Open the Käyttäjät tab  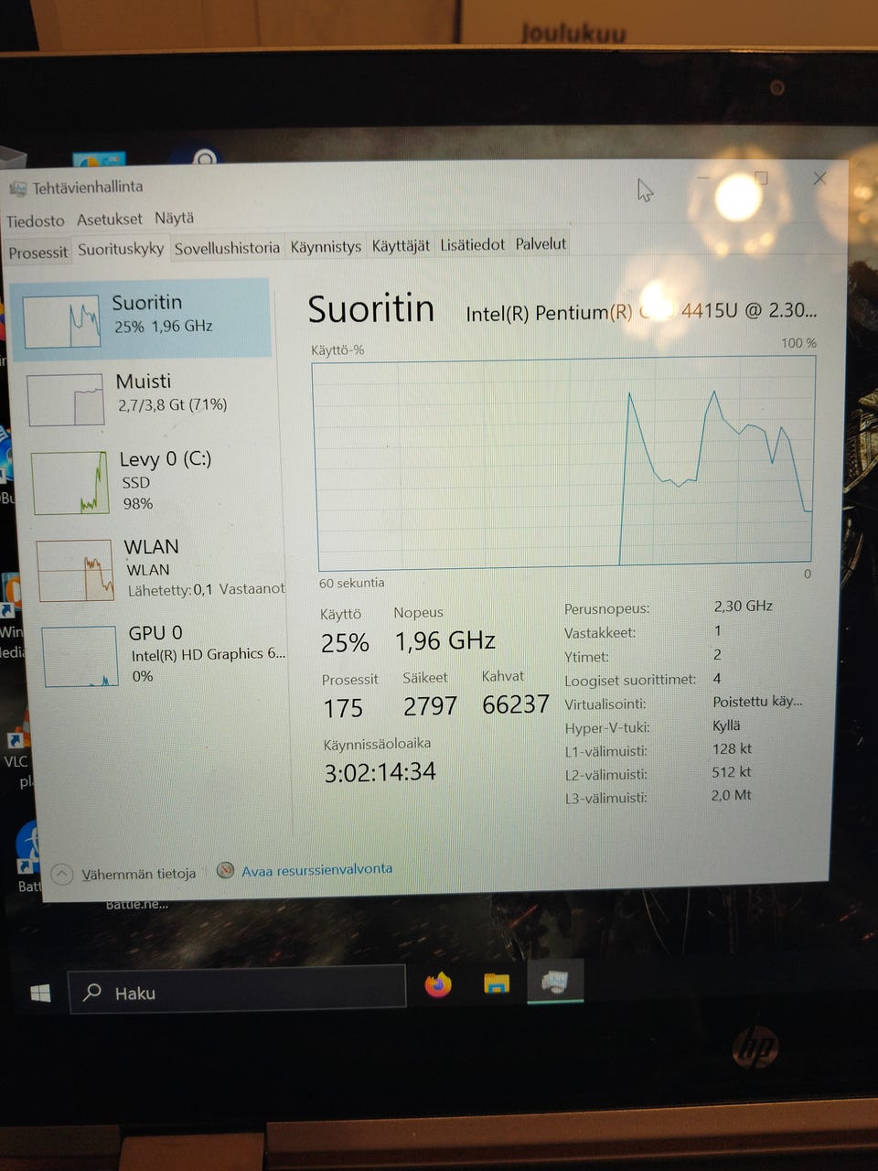401,245
